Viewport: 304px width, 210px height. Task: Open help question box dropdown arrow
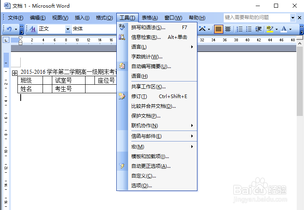(293, 18)
